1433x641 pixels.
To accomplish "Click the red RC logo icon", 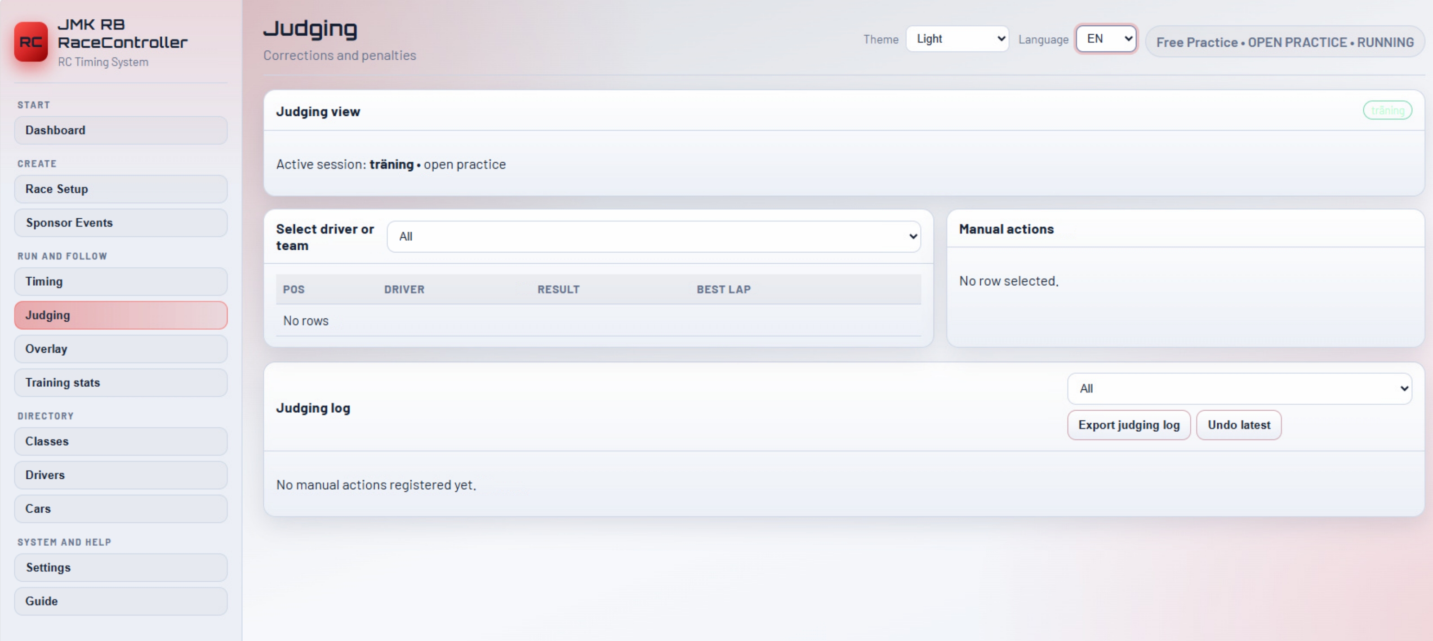I will pyautogui.click(x=31, y=42).
